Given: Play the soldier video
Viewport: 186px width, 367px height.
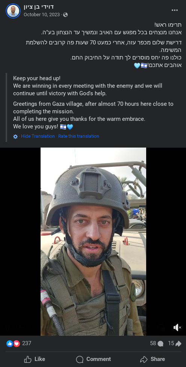Looking at the screenshot, I should (93, 242).
